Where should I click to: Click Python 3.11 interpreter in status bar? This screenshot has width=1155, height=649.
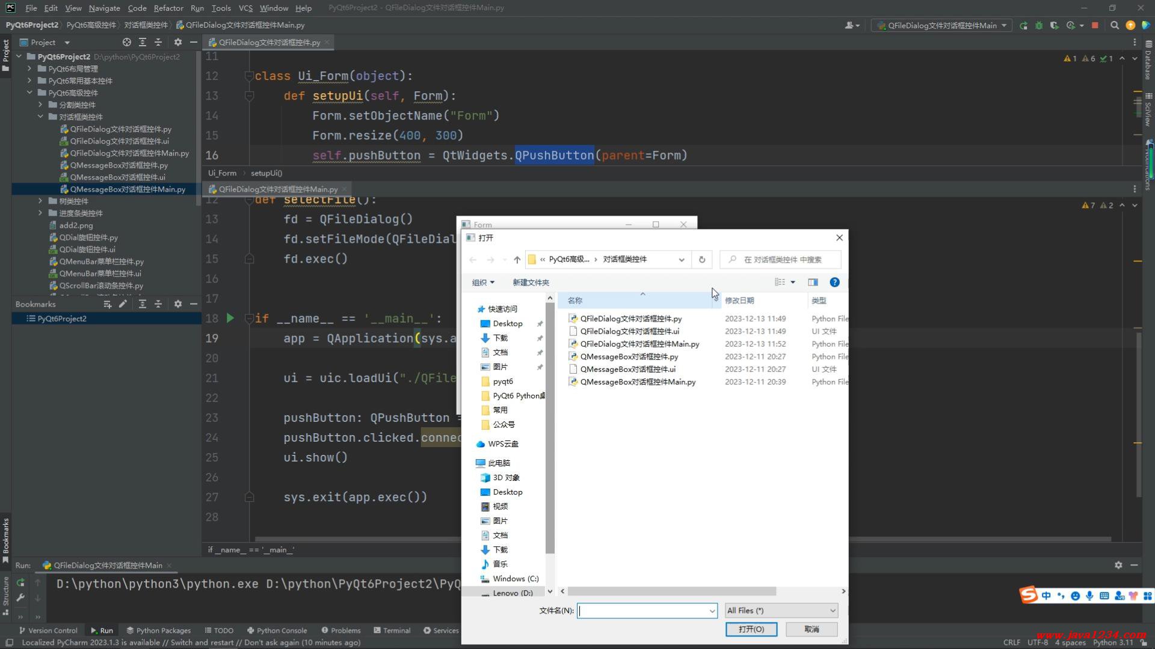pos(1113,642)
